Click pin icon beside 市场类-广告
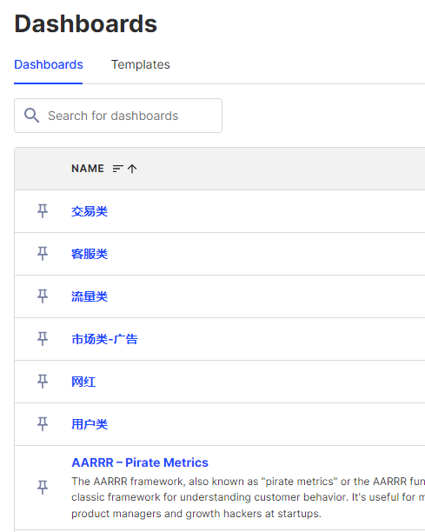 (43, 339)
